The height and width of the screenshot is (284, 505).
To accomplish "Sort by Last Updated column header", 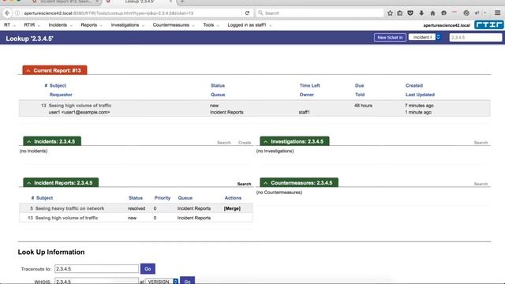I will coord(420,95).
